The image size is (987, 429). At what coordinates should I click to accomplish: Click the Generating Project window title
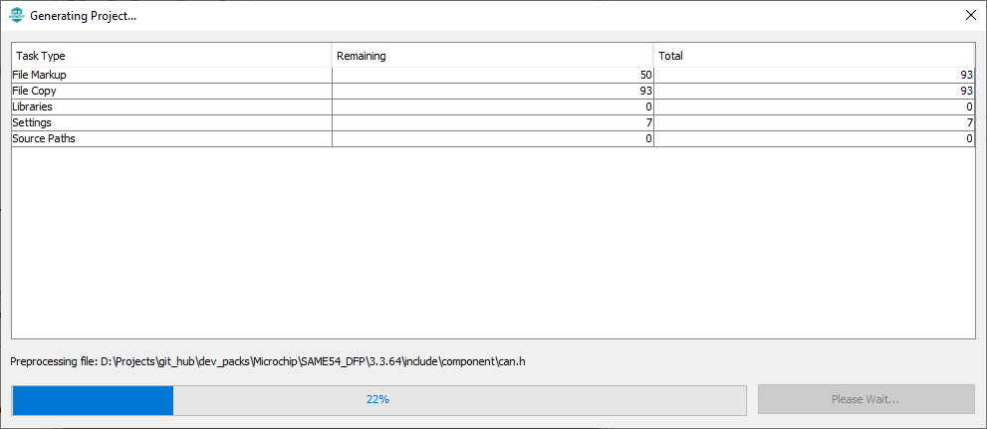tap(84, 16)
